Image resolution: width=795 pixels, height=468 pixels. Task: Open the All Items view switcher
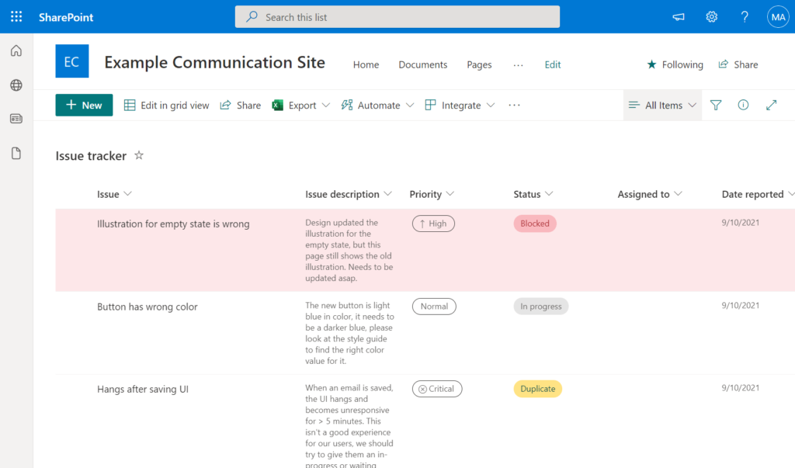pos(663,105)
